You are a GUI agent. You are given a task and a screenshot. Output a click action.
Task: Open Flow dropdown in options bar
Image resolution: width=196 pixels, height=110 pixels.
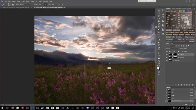[x=56, y=5]
